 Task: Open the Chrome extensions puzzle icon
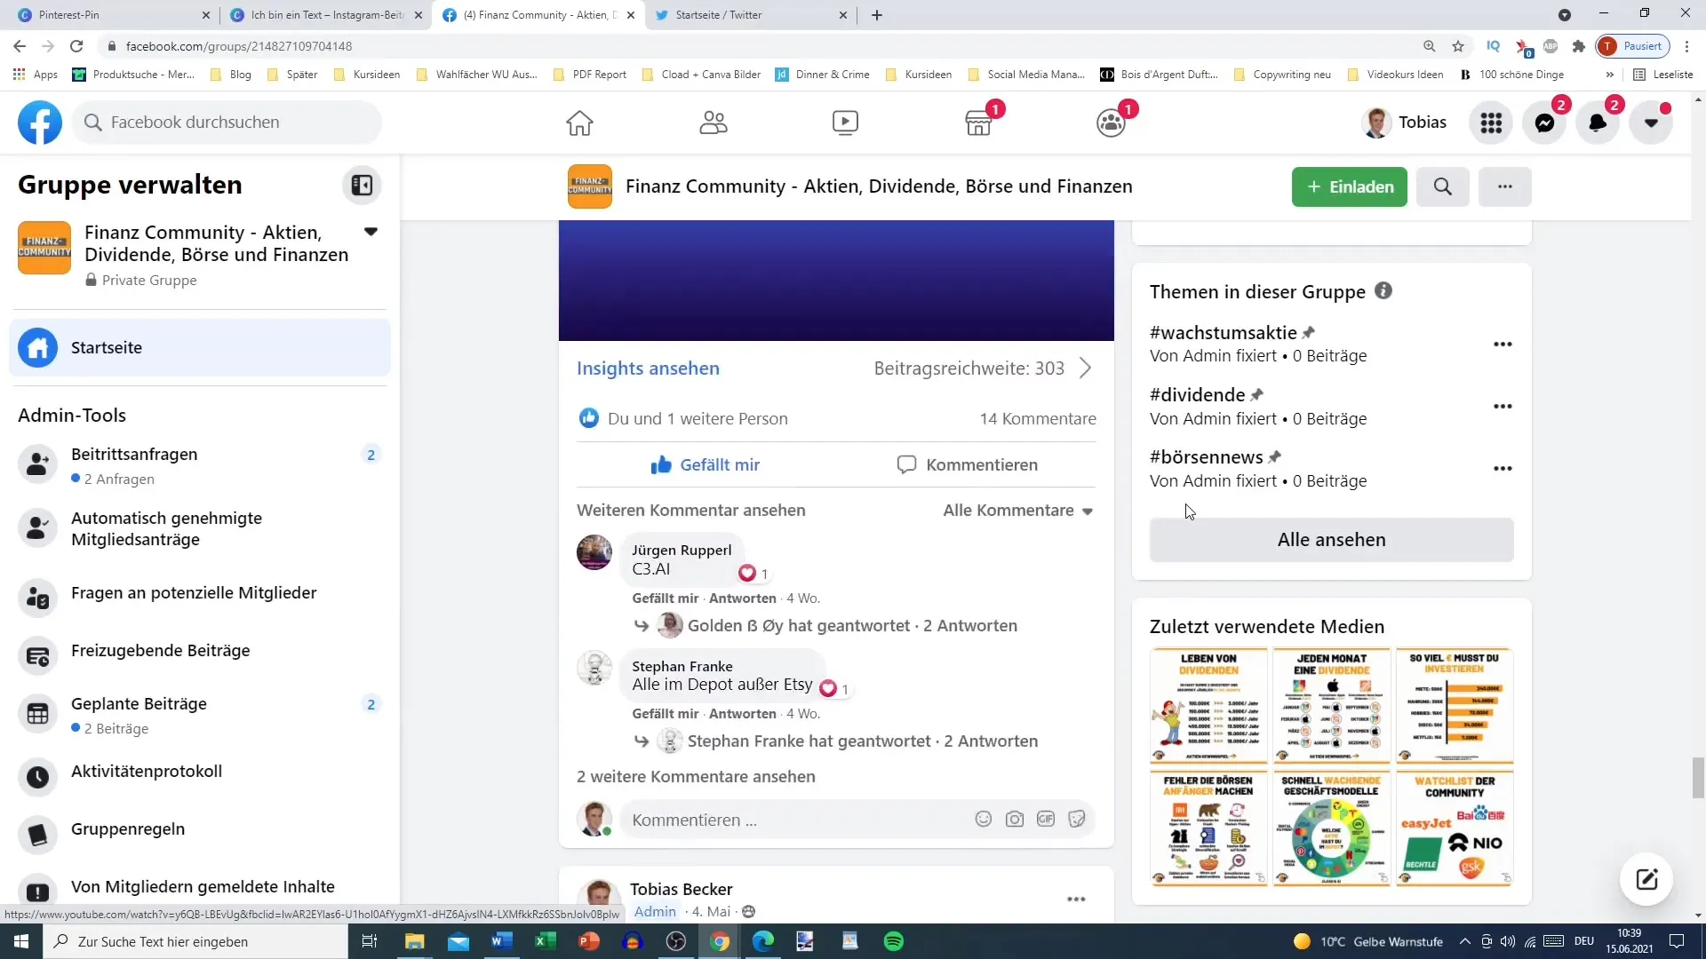click(x=1578, y=46)
